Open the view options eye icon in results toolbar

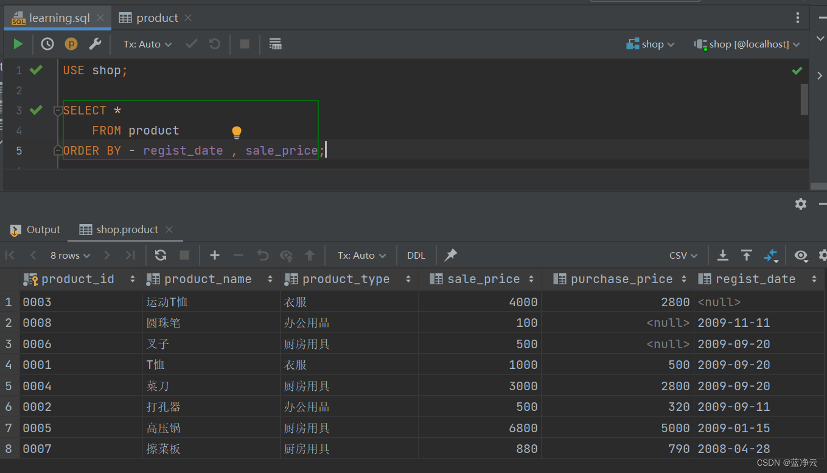click(x=801, y=255)
